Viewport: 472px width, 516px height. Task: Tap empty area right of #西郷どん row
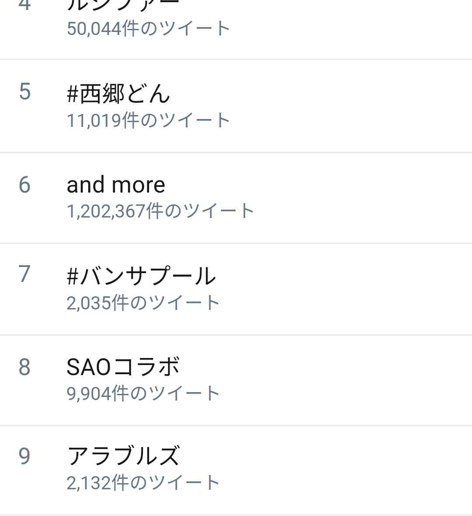329,106
